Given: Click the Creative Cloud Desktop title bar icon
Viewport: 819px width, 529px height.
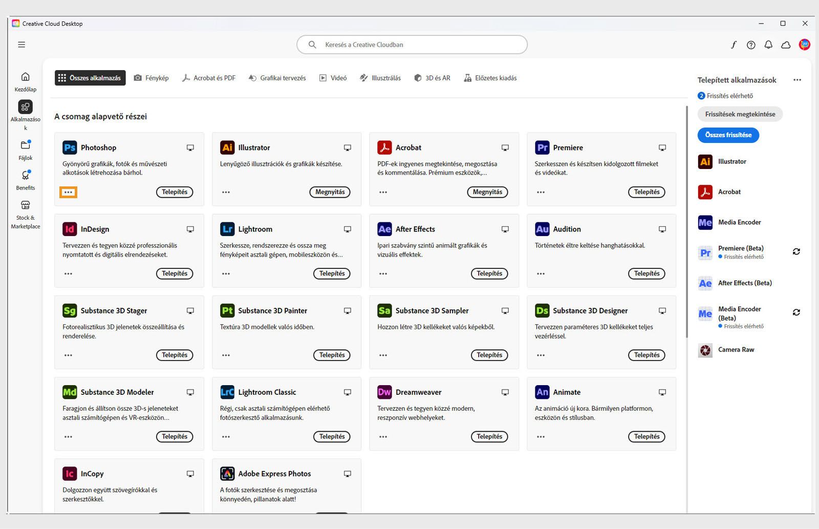Looking at the screenshot, I should click(x=16, y=24).
